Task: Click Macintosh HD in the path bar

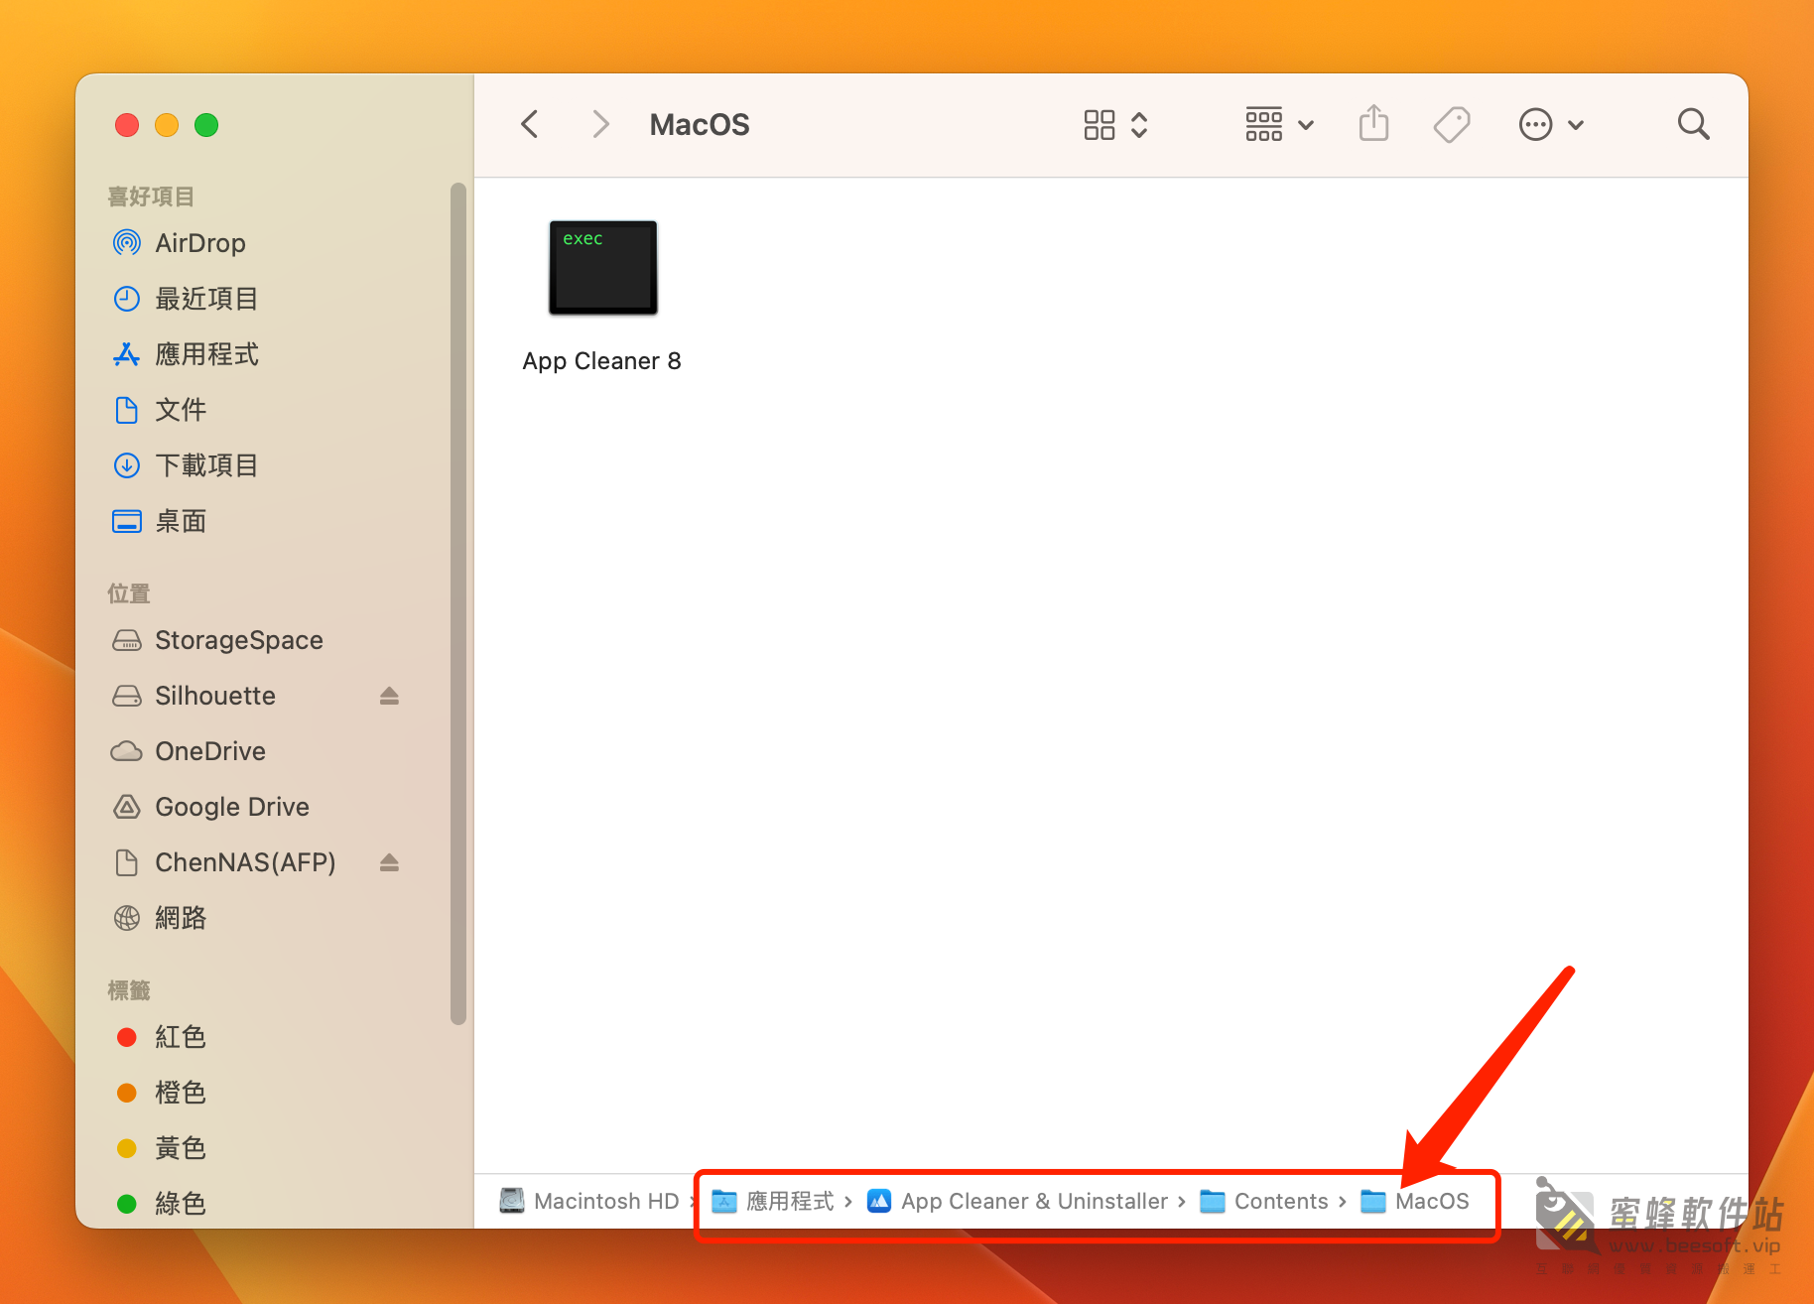Action: 606,1201
